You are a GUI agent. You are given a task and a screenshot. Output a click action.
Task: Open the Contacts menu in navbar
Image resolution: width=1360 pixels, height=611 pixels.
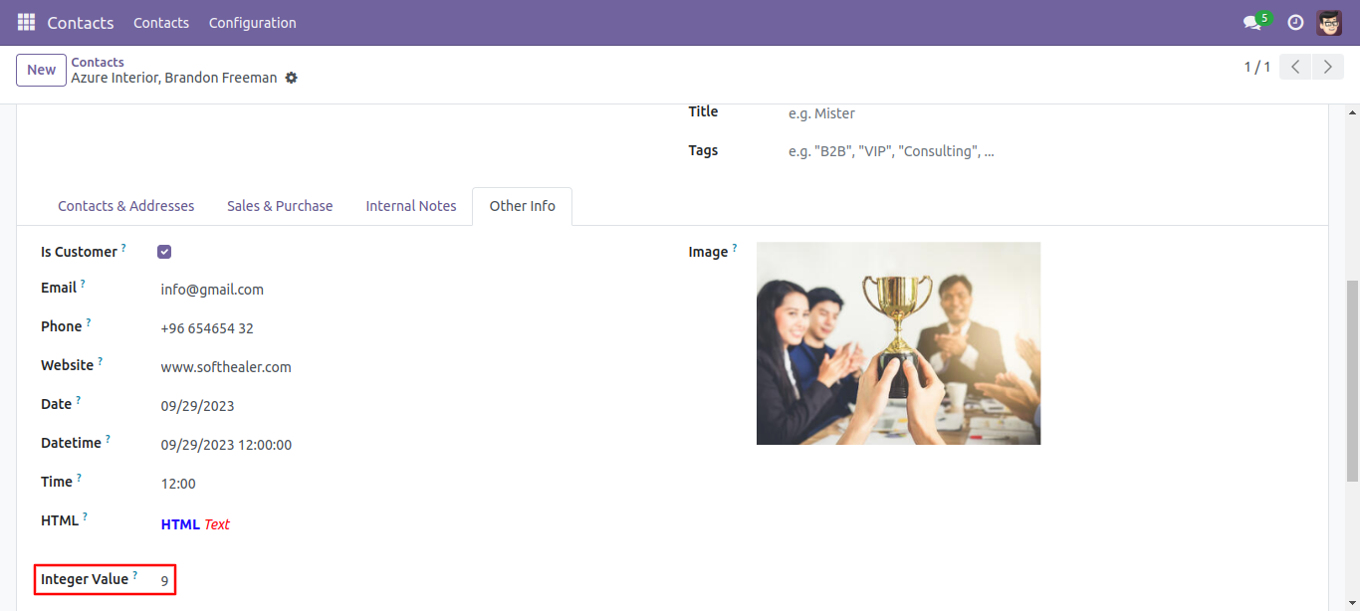(x=161, y=22)
